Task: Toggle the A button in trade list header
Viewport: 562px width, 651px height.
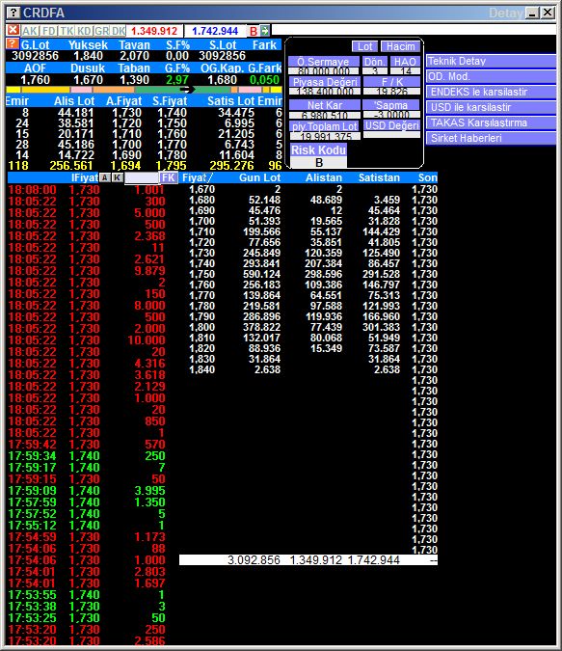Action: click(x=105, y=177)
